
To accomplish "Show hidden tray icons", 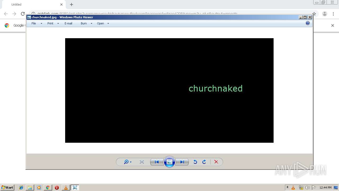I will [287, 188].
